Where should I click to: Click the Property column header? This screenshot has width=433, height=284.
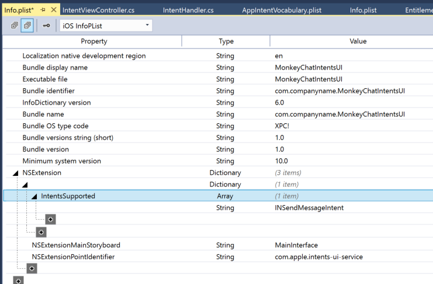click(93, 41)
